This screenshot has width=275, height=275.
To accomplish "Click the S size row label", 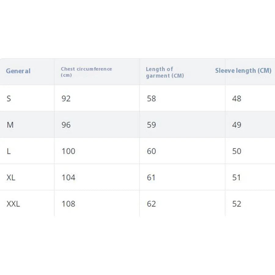I will click(x=9, y=99).
